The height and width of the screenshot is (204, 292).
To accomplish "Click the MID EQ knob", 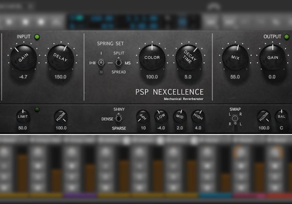I will click(180, 117).
